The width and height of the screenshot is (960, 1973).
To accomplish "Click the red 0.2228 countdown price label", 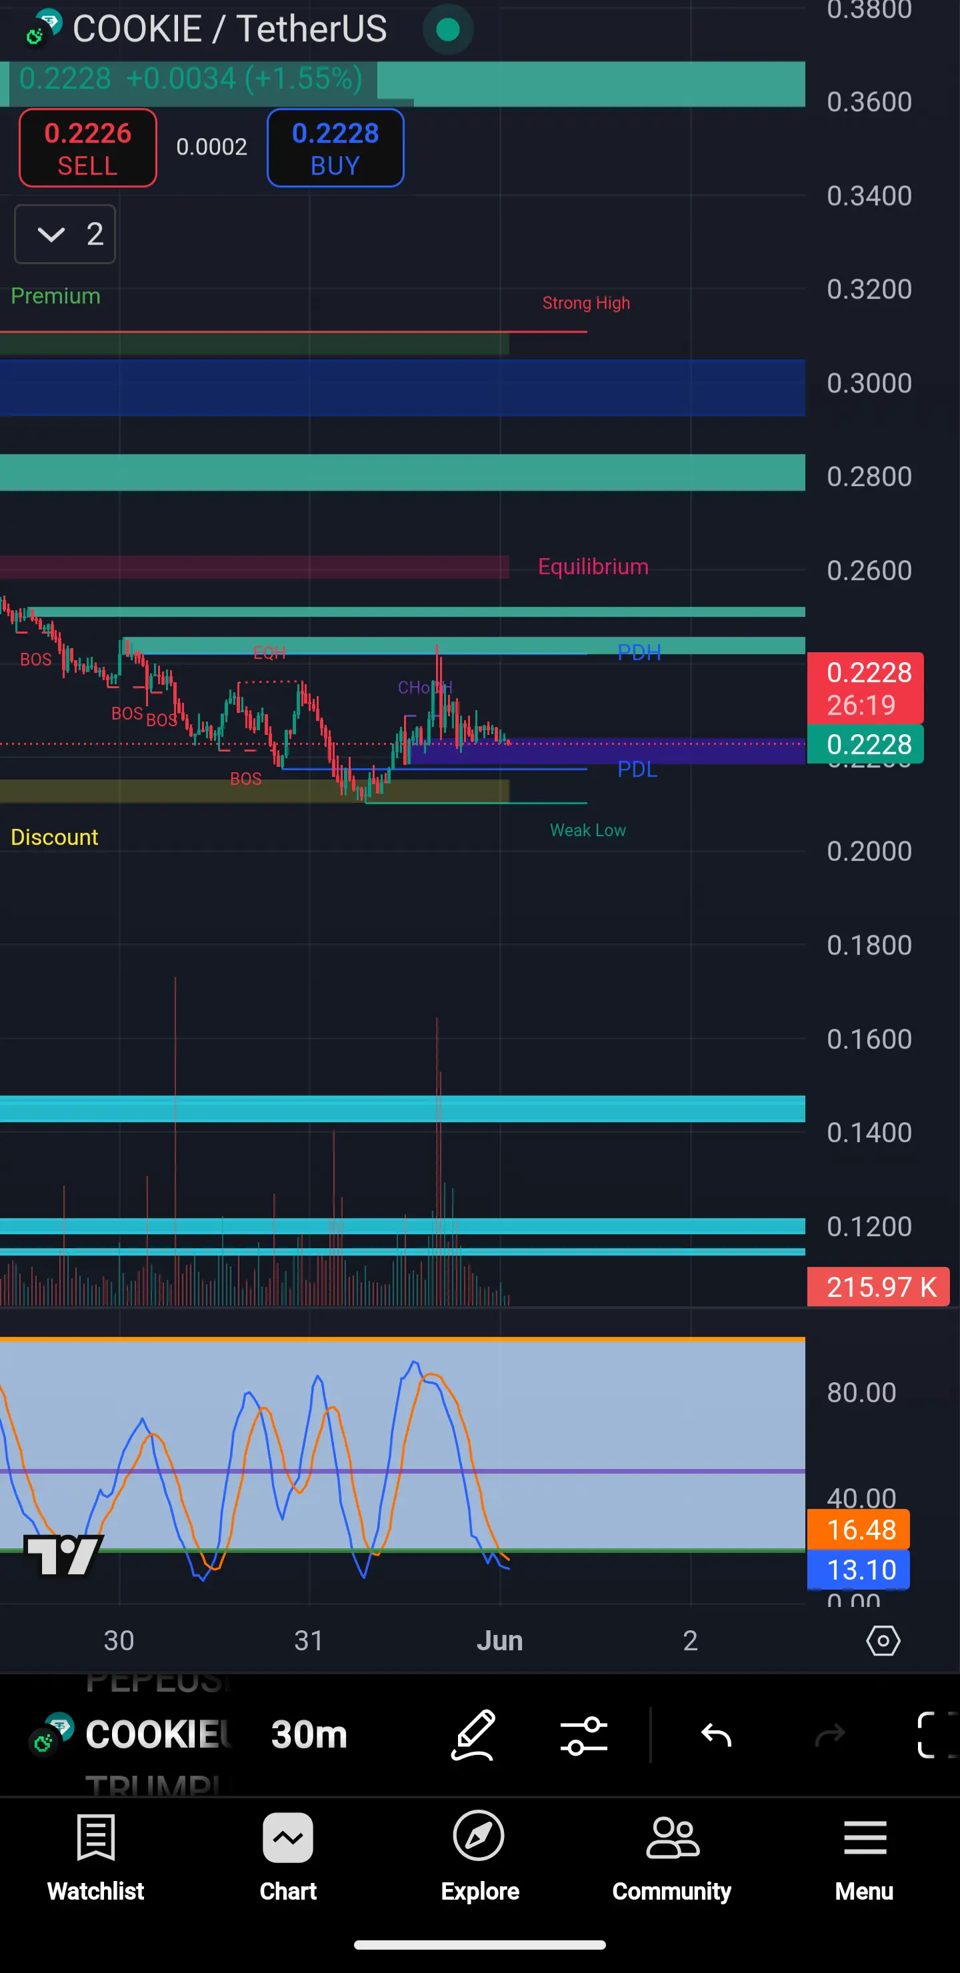I will [865, 688].
